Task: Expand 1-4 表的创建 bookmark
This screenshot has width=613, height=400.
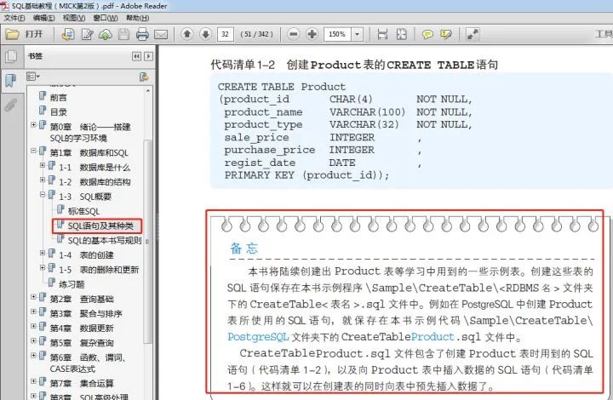Action: 43,253
